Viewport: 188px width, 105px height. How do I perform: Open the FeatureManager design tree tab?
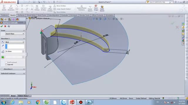(2, 20)
